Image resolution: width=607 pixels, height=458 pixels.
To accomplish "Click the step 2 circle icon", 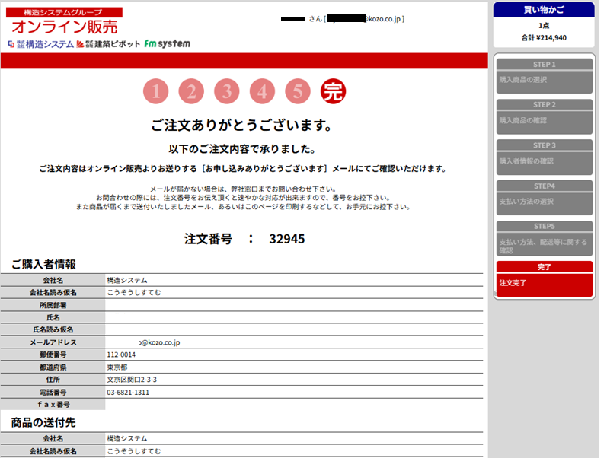I will tap(191, 92).
